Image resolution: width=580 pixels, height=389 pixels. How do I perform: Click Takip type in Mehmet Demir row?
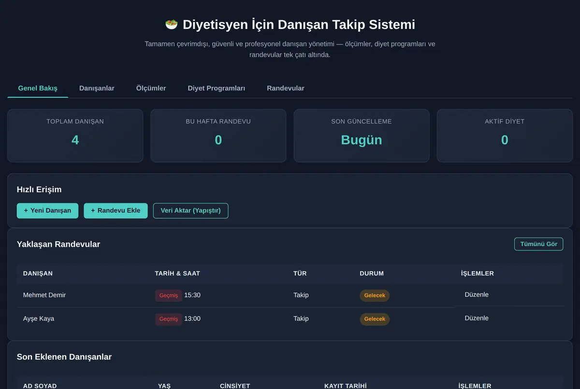pos(301,295)
